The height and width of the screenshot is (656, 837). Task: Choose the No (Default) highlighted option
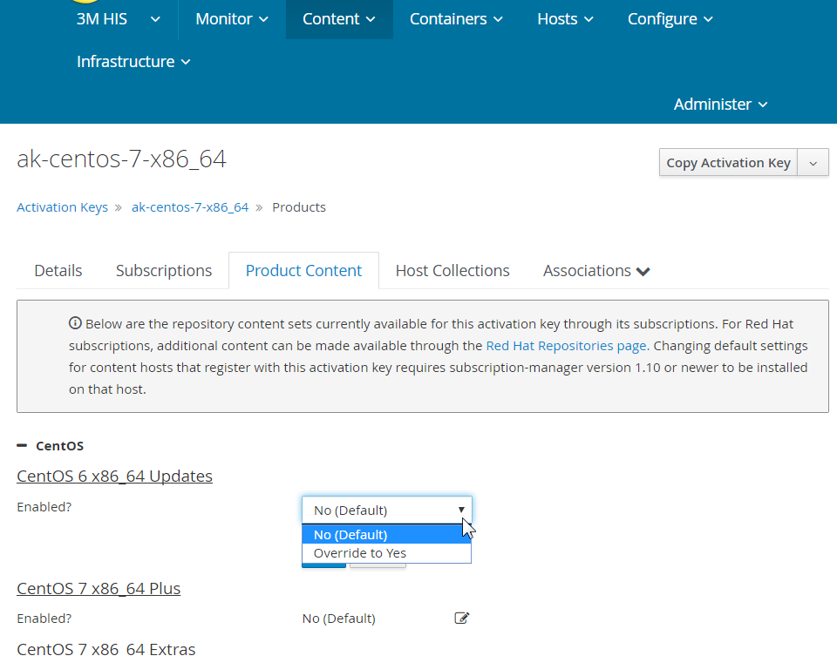386,534
